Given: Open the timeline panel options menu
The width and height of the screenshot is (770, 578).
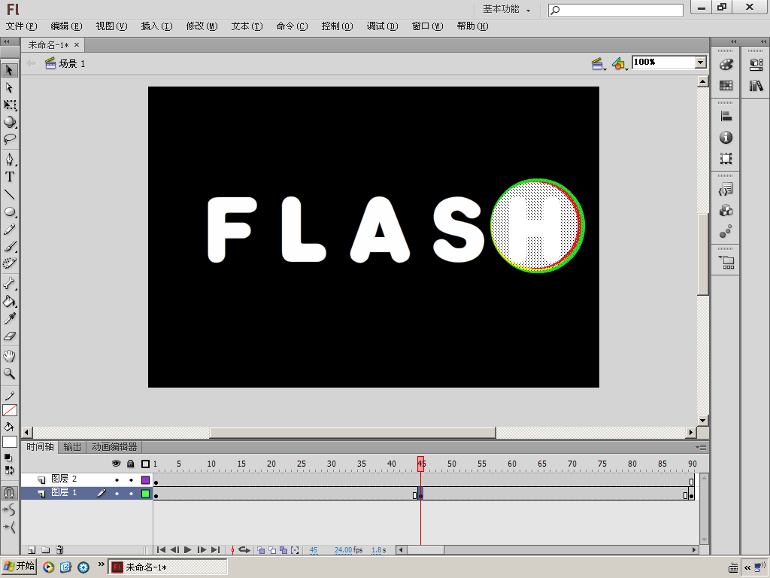Looking at the screenshot, I should click(x=702, y=447).
